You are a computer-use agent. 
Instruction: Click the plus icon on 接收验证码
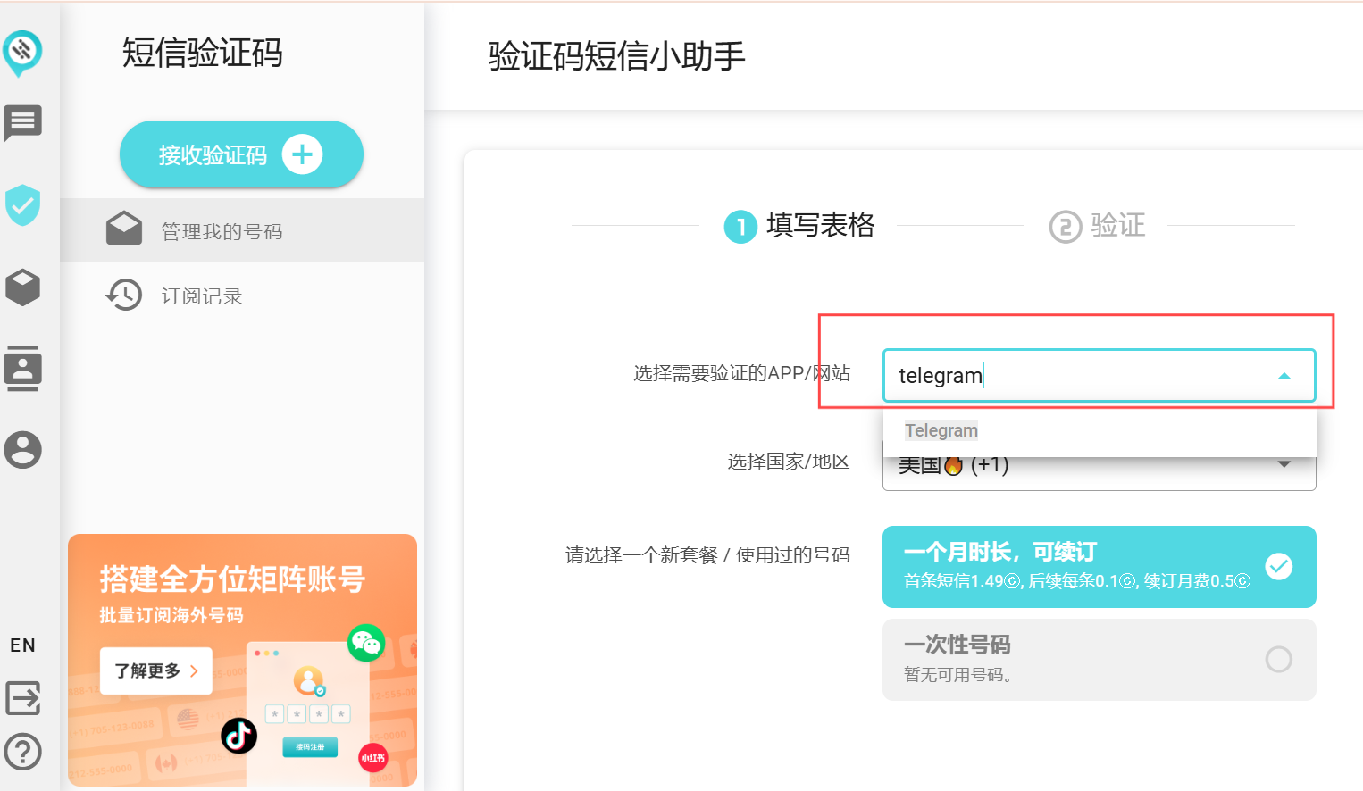click(302, 154)
